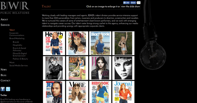
Task: Enlarge the W magazine cover
Action: (x=100, y=68)
